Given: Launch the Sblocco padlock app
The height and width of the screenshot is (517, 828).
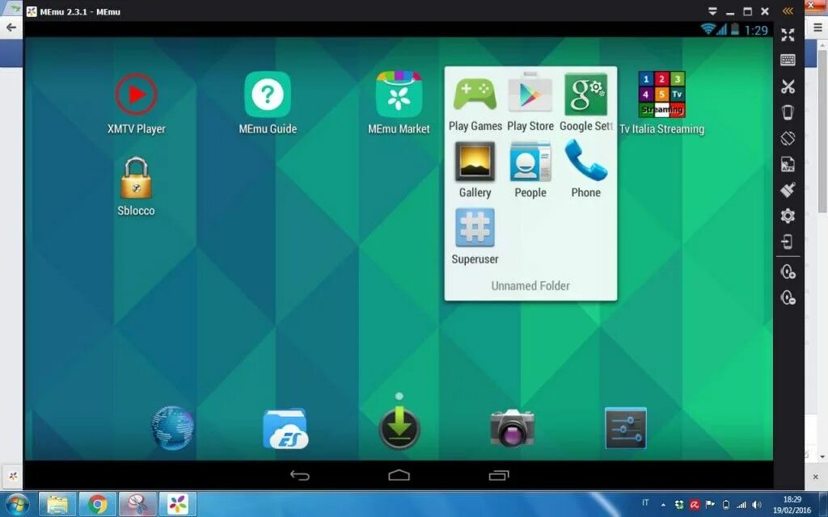Looking at the screenshot, I should click(x=136, y=178).
